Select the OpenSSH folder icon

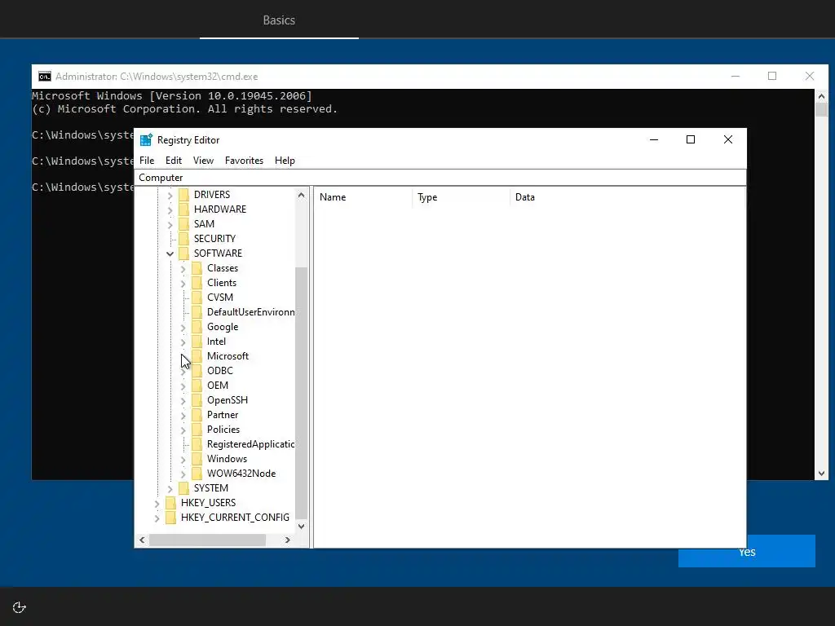(x=197, y=399)
